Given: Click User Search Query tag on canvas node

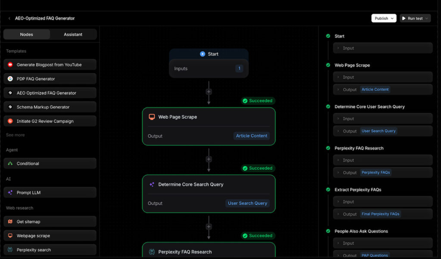Looking at the screenshot, I should pos(248,203).
